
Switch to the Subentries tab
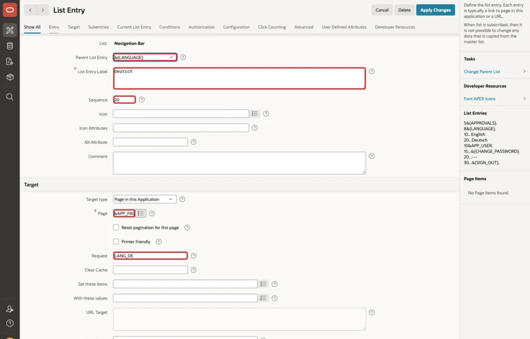pos(98,27)
